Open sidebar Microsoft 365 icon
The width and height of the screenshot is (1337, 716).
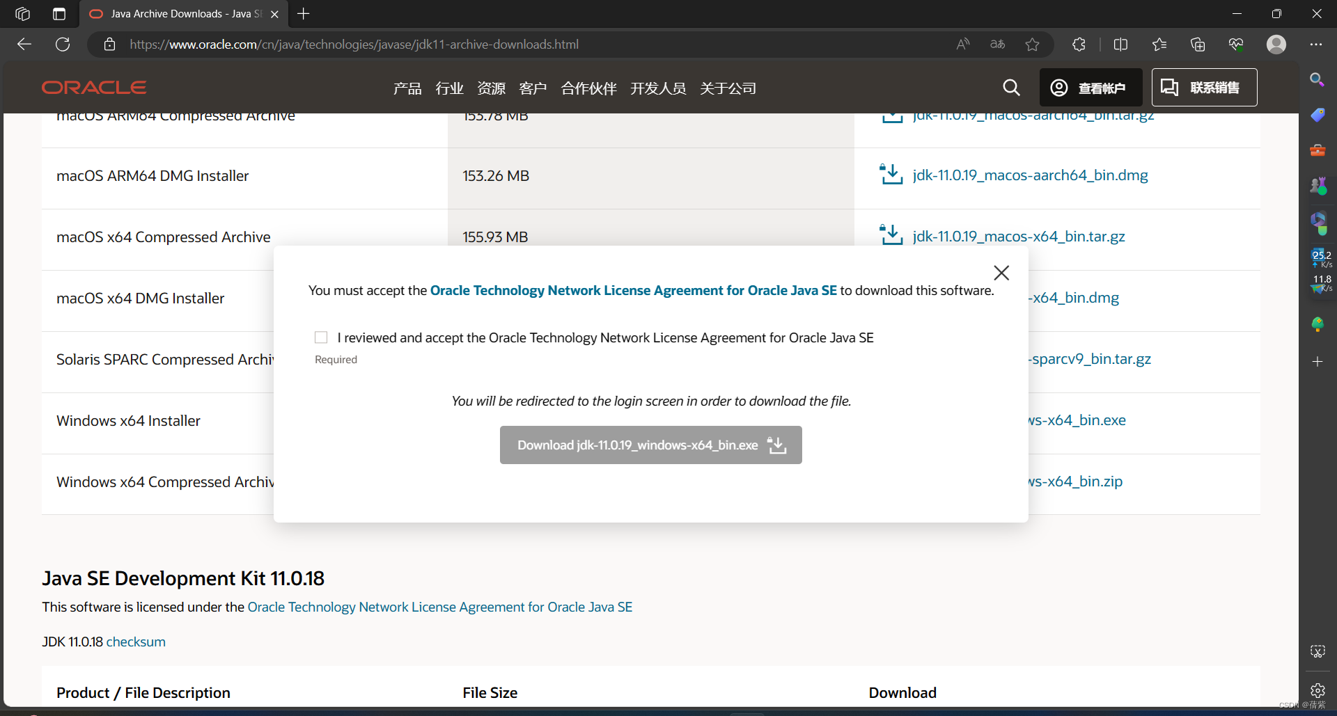coord(1318,222)
